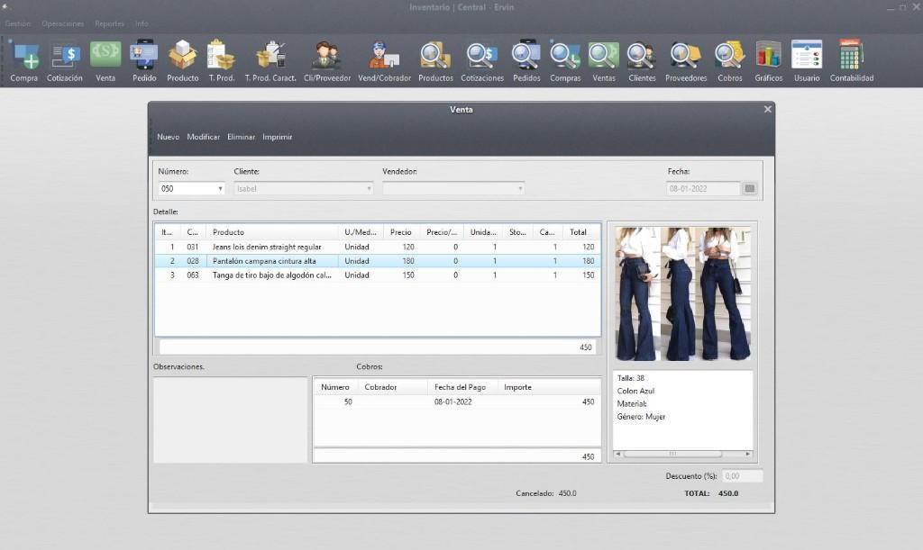The height and width of the screenshot is (550, 923).
Task: Open the Reportes menu
Action: tap(109, 23)
